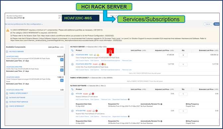
Task: Open comment icon on NTX-SW-FRE row
Action: click(94, 111)
